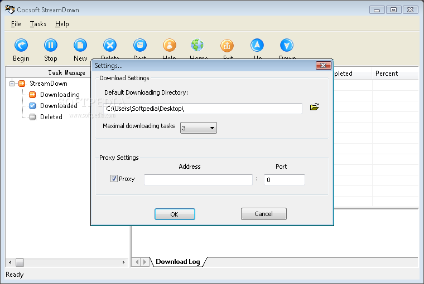
Task: Select Downloaded in the task tree
Action: point(59,106)
